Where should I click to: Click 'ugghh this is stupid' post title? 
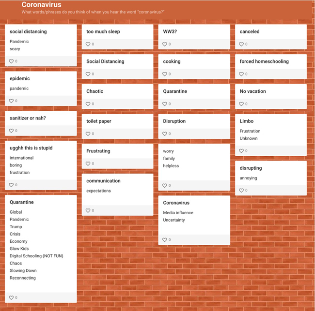pyautogui.click(x=31, y=148)
